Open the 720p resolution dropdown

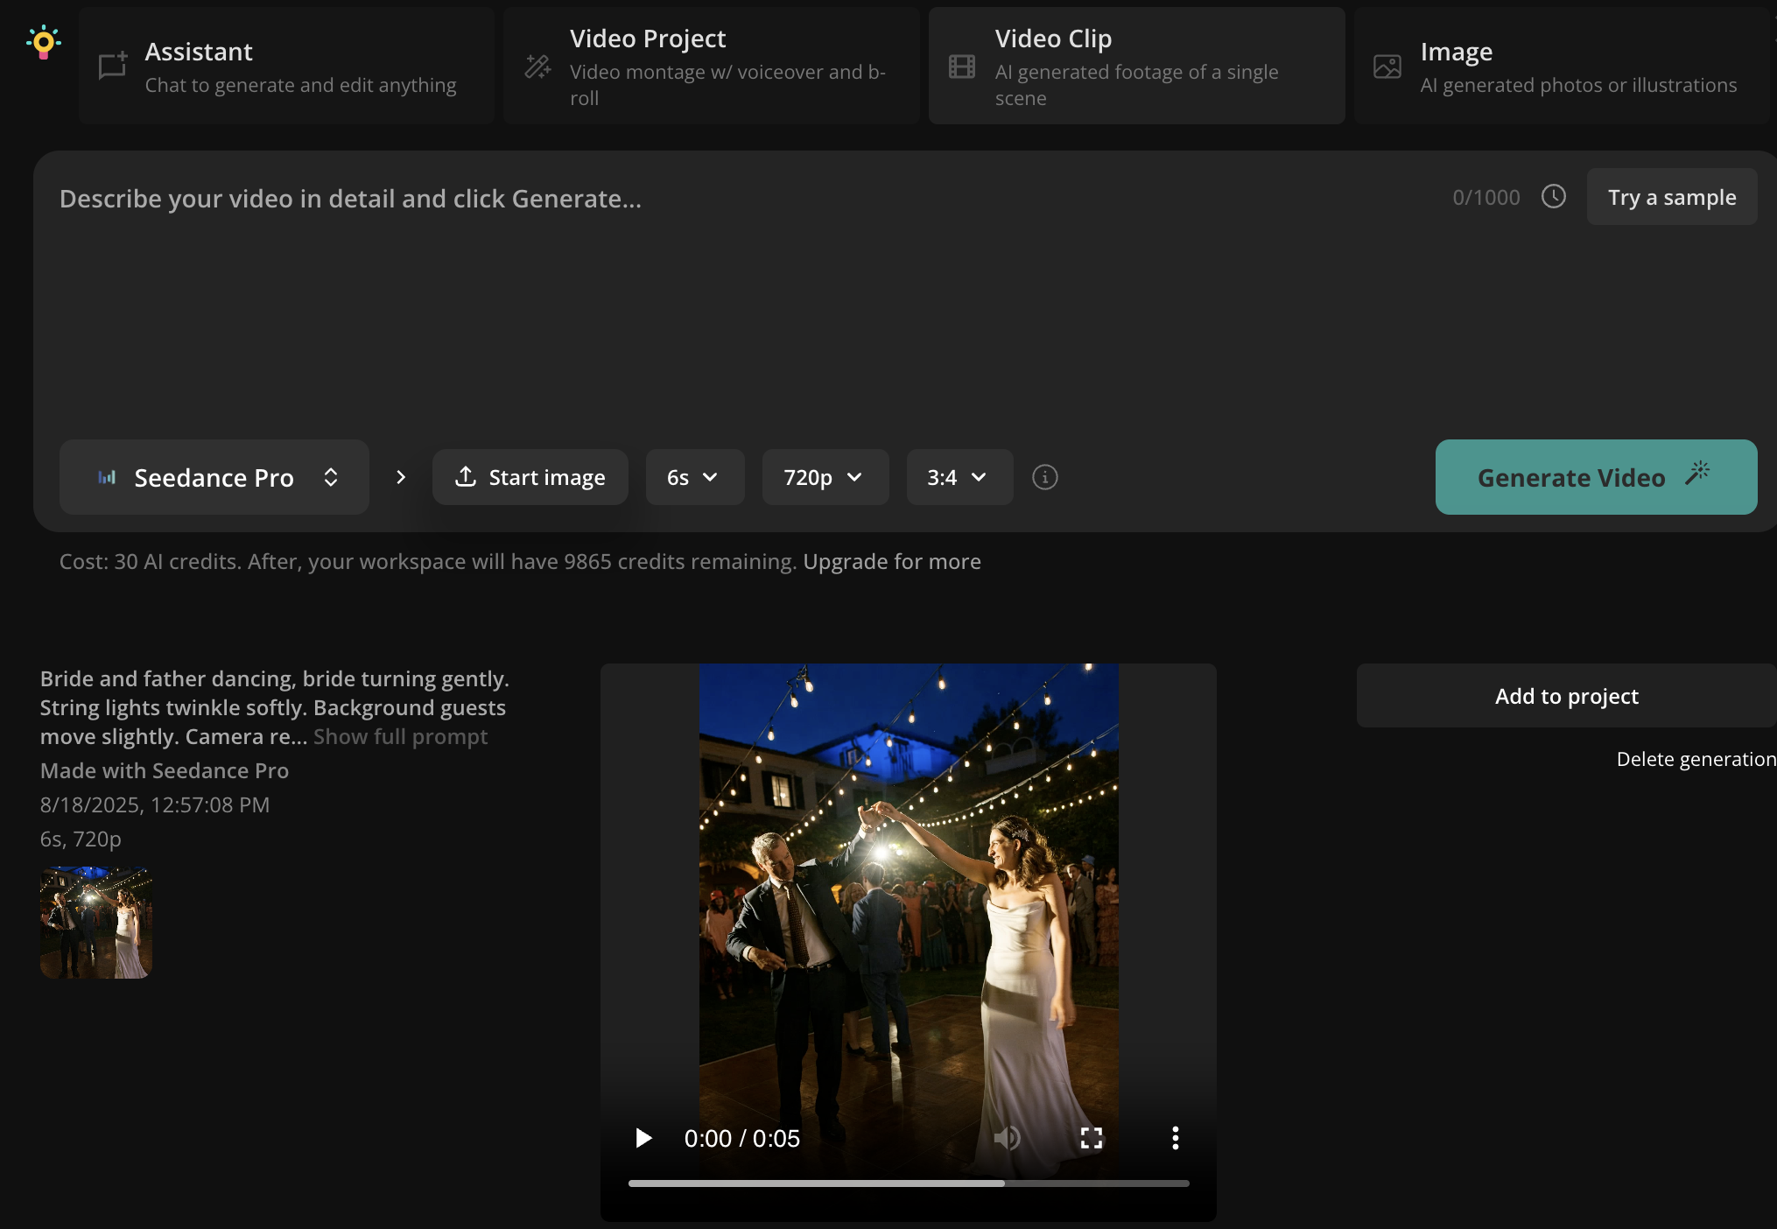(x=825, y=477)
